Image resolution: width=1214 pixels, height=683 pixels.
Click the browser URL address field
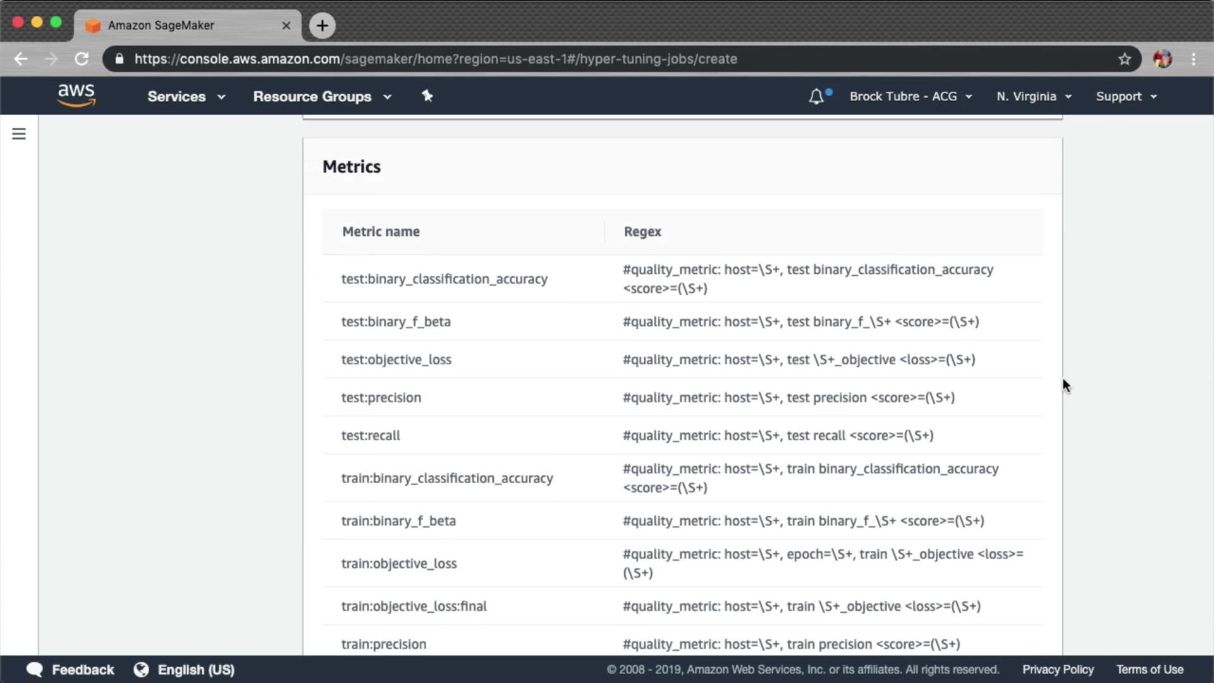569,59
